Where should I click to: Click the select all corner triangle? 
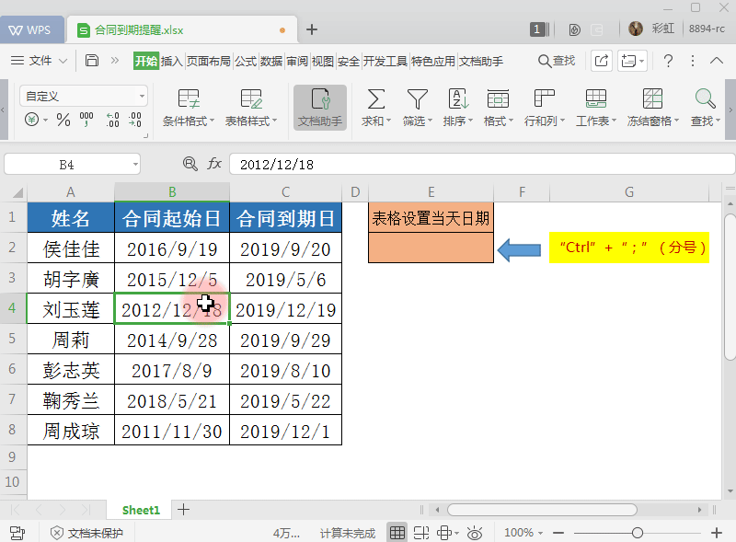pos(17,192)
